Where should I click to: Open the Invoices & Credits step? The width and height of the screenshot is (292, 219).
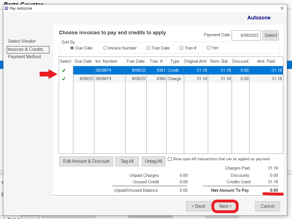[28, 50]
